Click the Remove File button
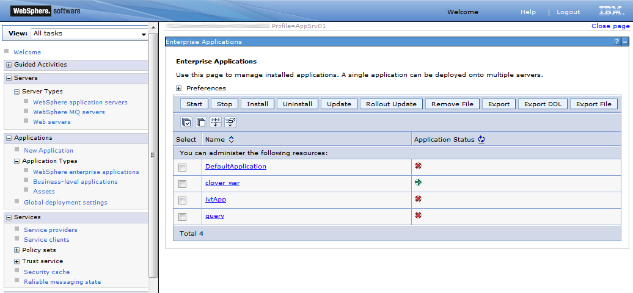633x293 pixels. pos(452,104)
